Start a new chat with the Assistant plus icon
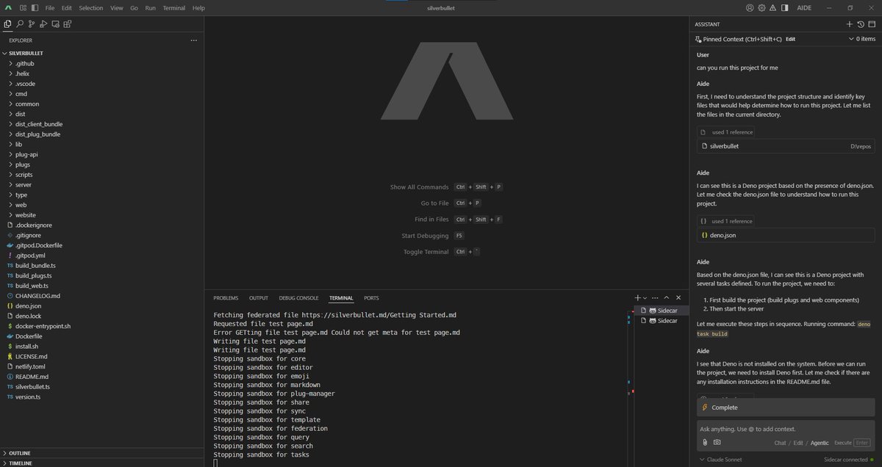The image size is (882, 467). 850,24
